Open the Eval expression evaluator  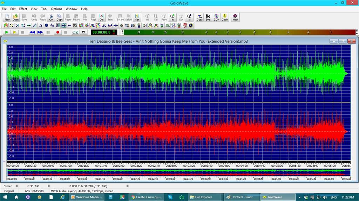pyautogui.click(x=208, y=17)
